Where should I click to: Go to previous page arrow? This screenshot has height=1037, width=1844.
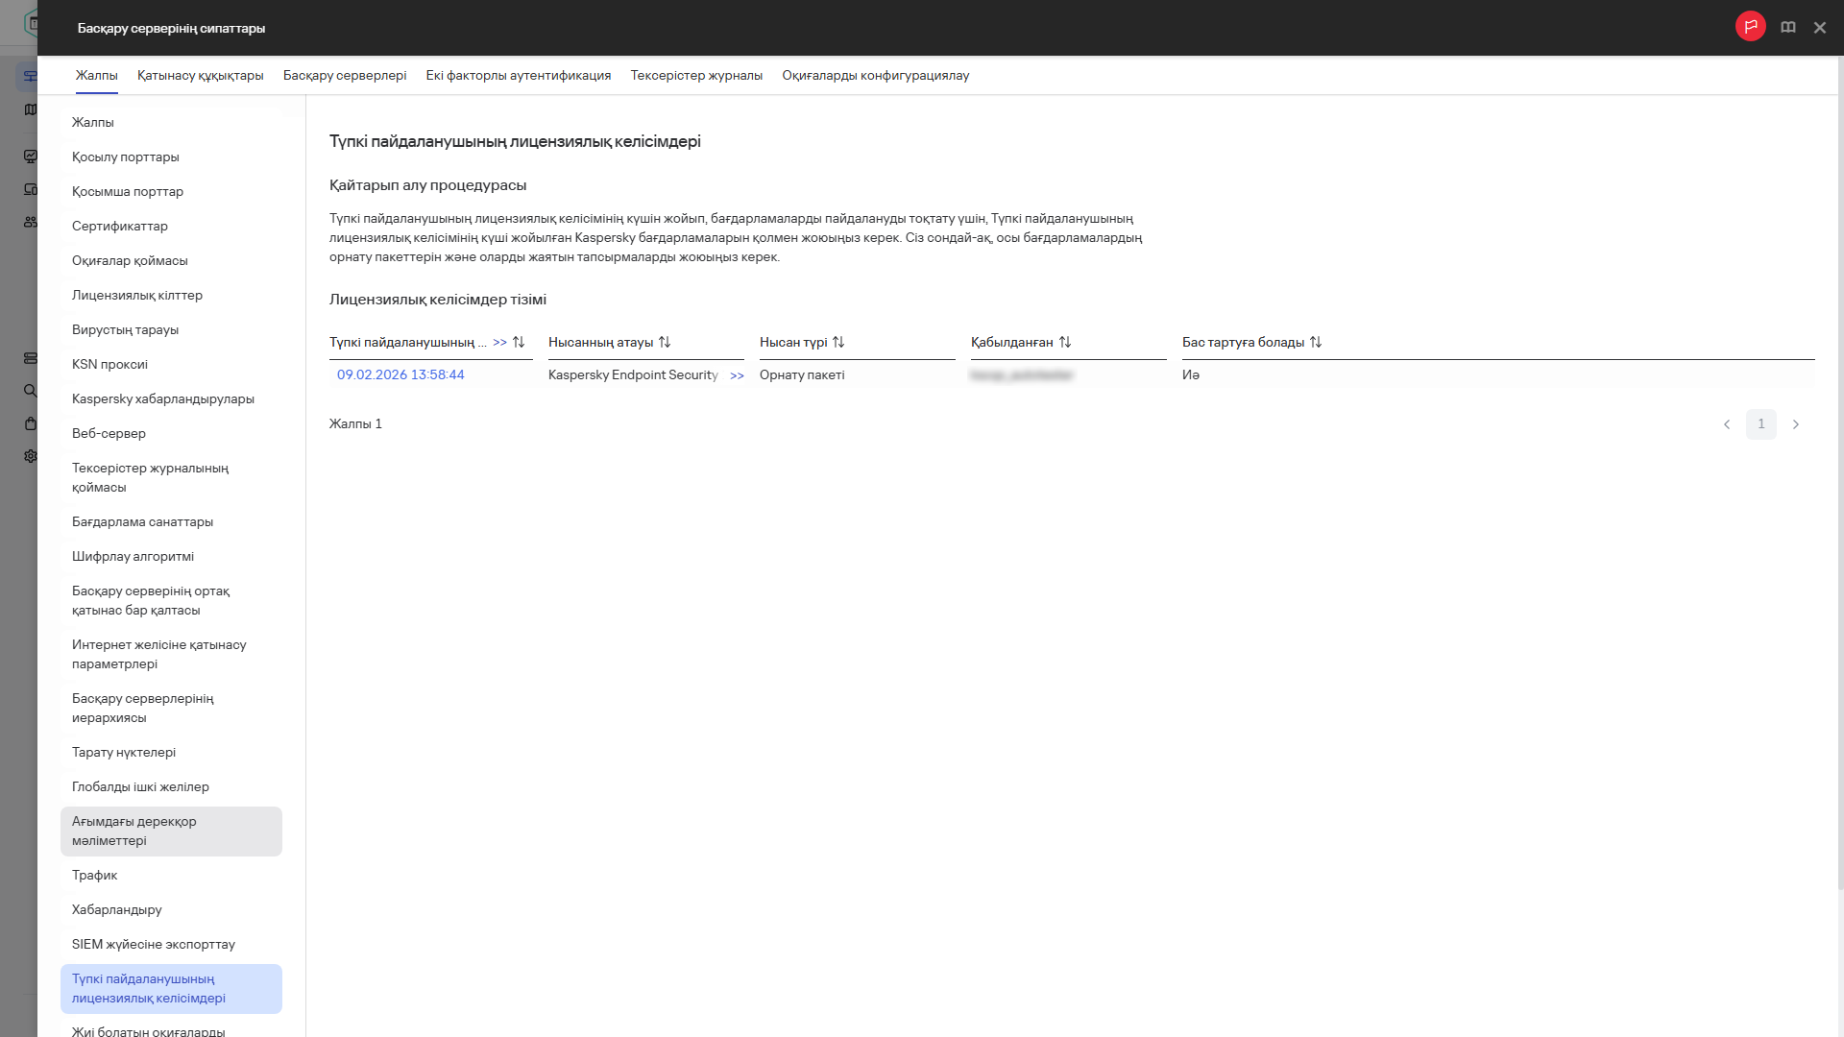click(x=1727, y=424)
